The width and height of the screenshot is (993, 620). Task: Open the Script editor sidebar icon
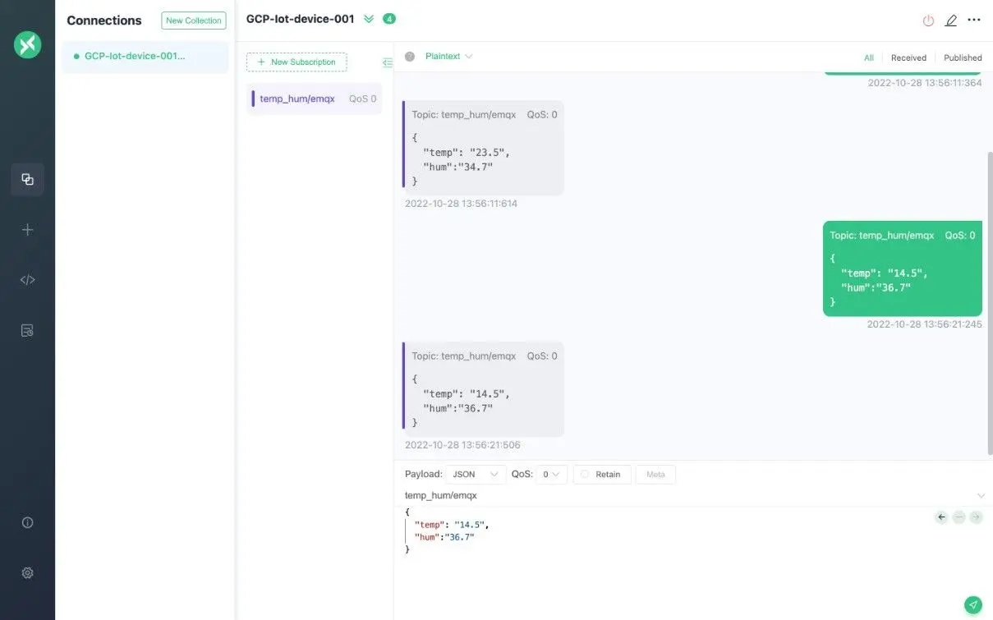[27, 279]
